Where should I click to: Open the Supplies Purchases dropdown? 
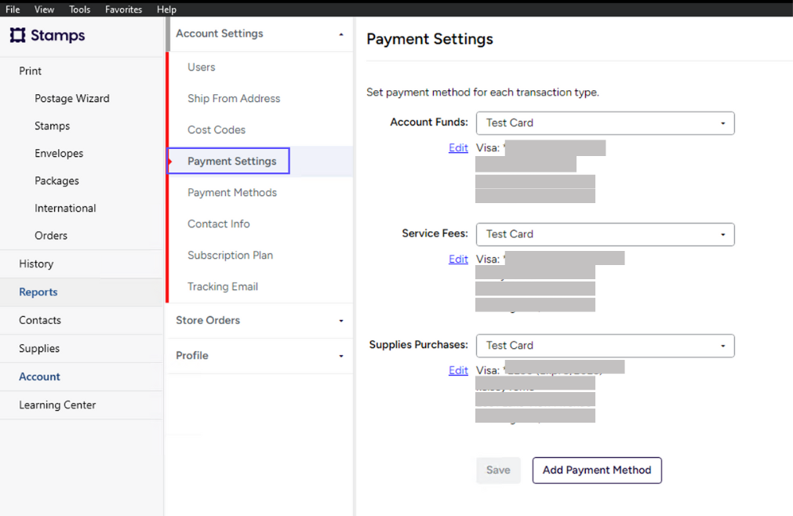[605, 346]
